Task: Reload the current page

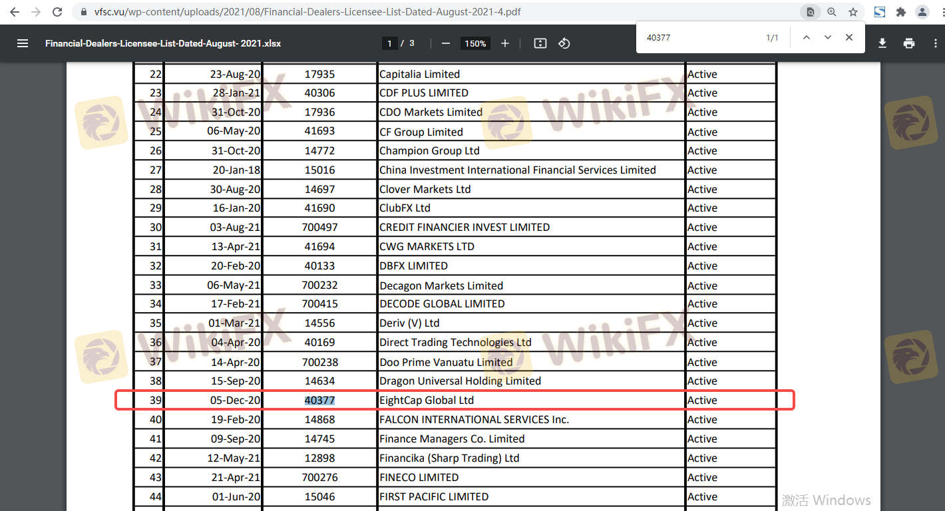Action: (57, 12)
